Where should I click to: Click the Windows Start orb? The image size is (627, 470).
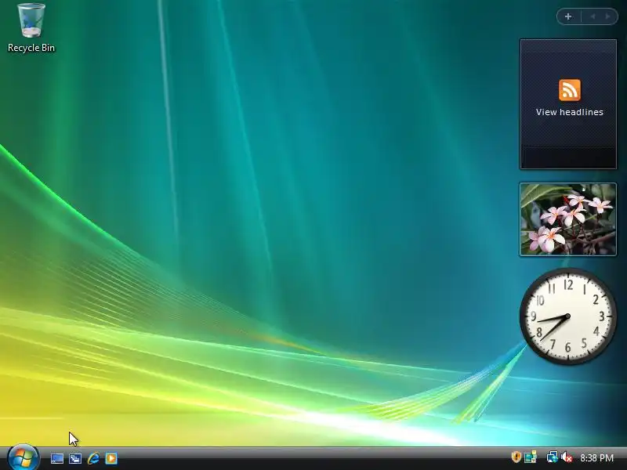pos(24,457)
